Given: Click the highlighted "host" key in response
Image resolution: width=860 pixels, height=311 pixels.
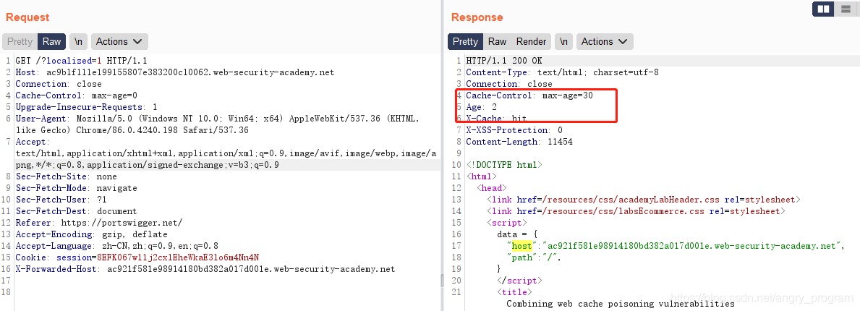Looking at the screenshot, I should point(521,246).
